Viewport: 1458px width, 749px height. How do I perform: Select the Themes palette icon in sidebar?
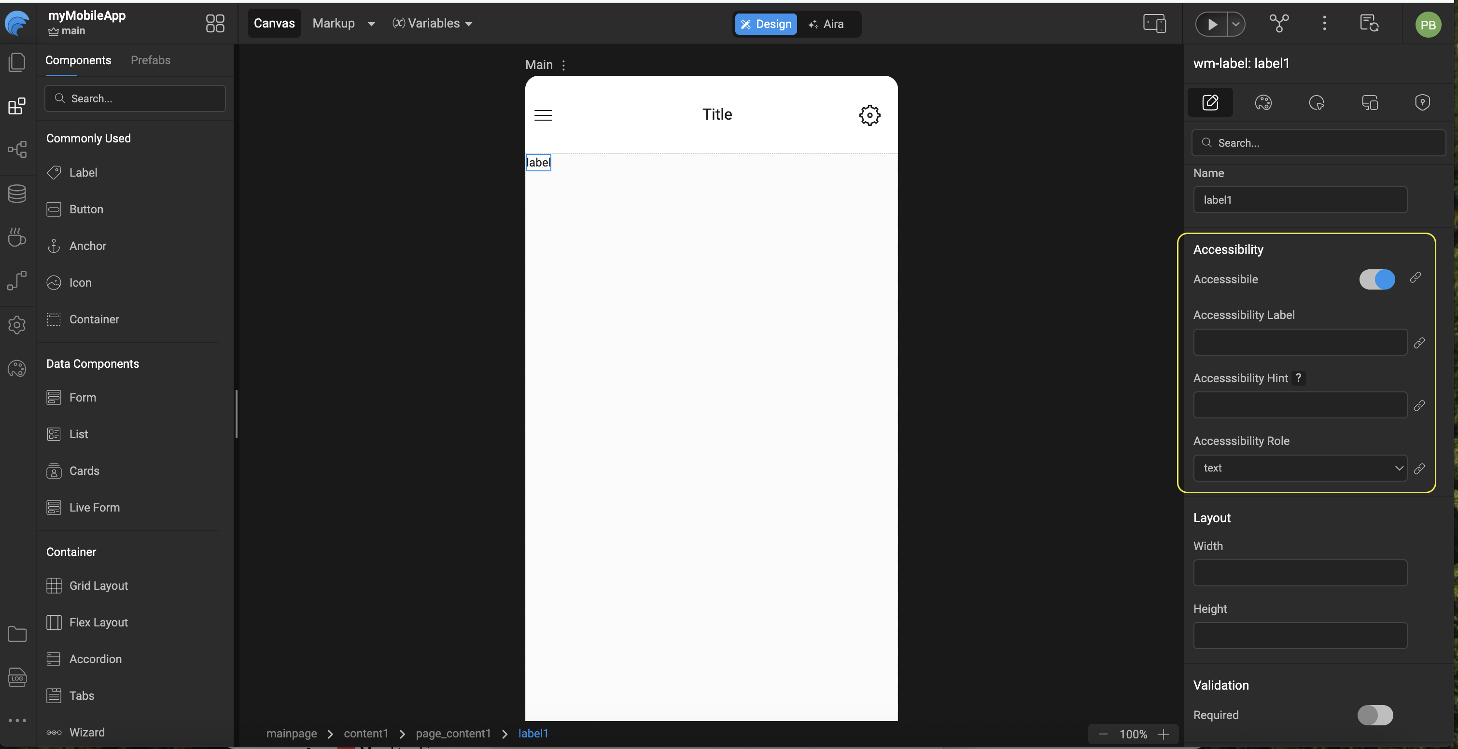[17, 368]
